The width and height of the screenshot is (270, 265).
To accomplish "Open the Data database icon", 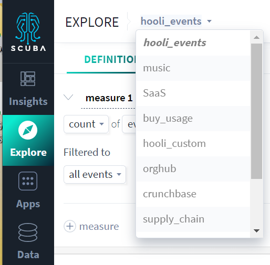I will coord(28,232).
